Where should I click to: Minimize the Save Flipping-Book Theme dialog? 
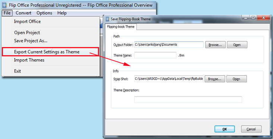[x=246, y=18]
